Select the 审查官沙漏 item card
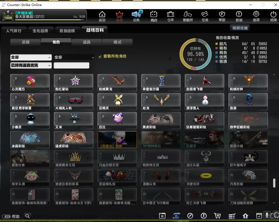Viewport: 279px width, 222px height. (161, 83)
